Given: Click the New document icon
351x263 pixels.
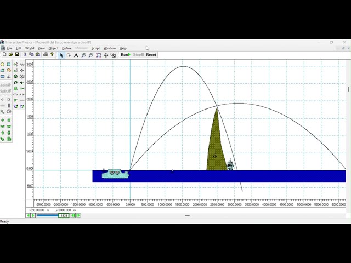Looking at the screenshot, I should (x=4, y=54).
